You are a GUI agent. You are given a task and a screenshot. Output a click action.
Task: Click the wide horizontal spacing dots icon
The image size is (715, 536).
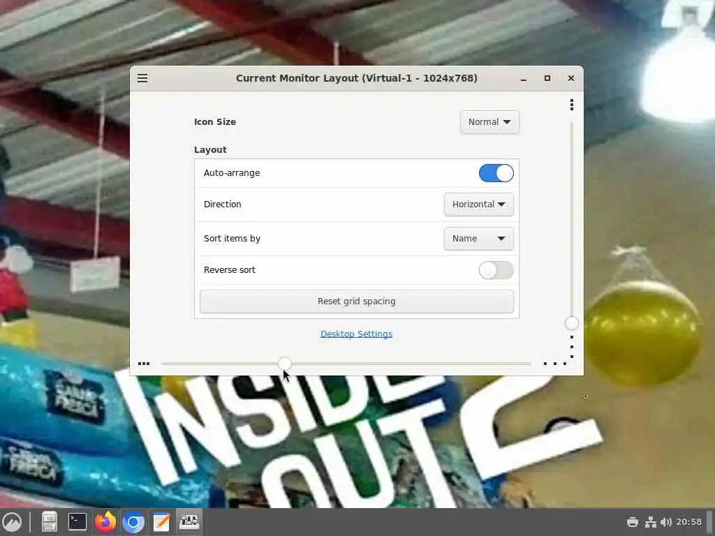pyautogui.click(x=555, y=364)
